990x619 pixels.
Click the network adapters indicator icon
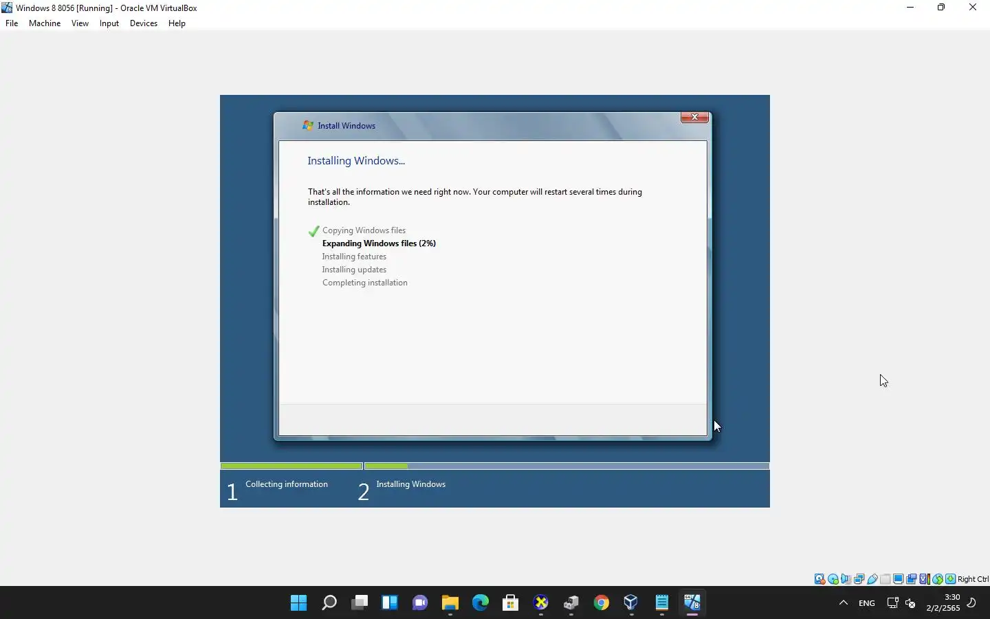tap(859, 579)
